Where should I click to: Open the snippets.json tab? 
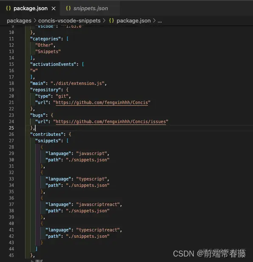[x=91, y=8]
